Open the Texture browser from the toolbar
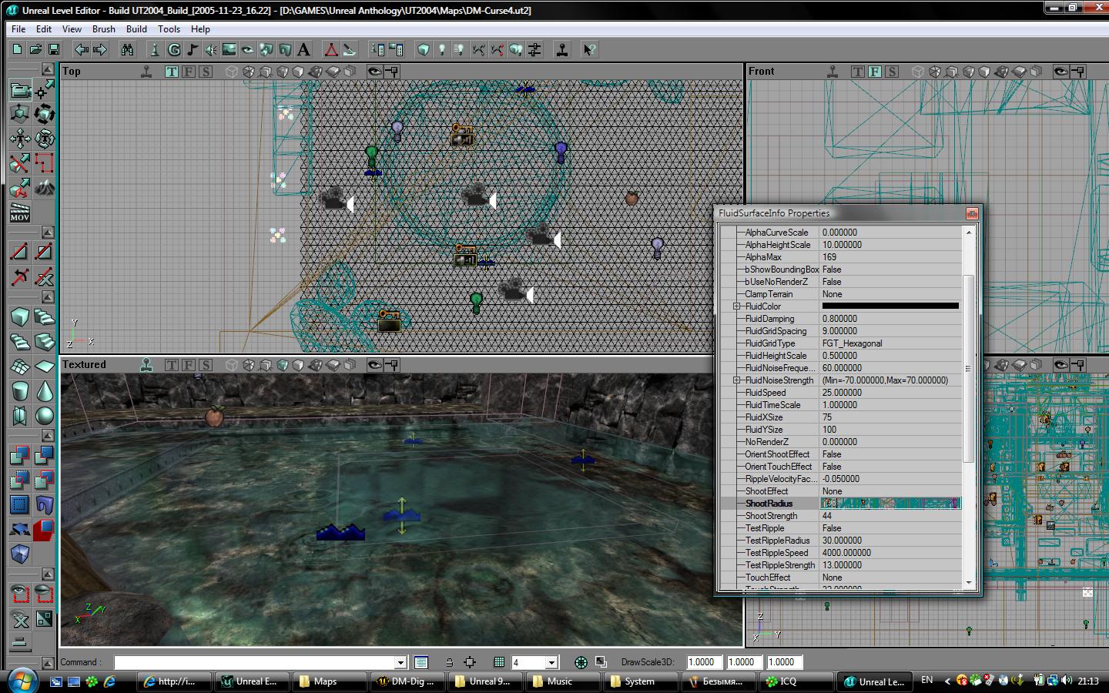 coord(229,50)
